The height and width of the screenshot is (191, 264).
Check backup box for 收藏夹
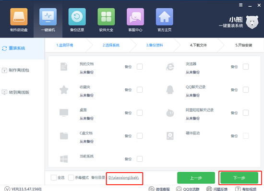140,90
